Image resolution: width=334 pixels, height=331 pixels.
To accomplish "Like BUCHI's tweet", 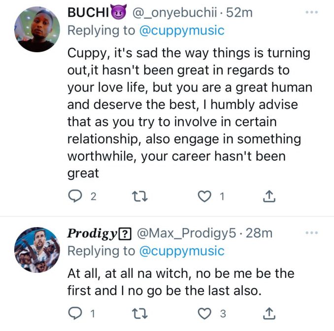I will click(204, 197).
